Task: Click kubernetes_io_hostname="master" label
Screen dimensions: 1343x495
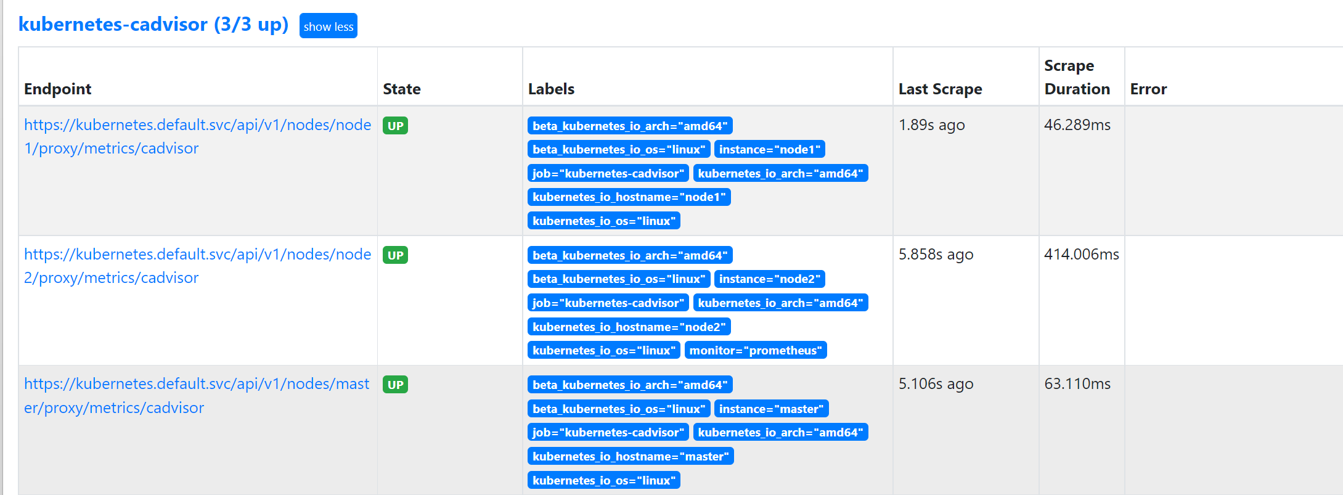Action: 631,456
